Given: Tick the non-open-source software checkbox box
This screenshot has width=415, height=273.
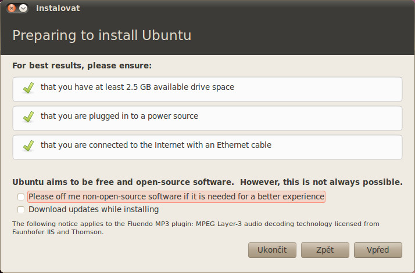Looking at the screenshot, I should click(x=21, y=197).
